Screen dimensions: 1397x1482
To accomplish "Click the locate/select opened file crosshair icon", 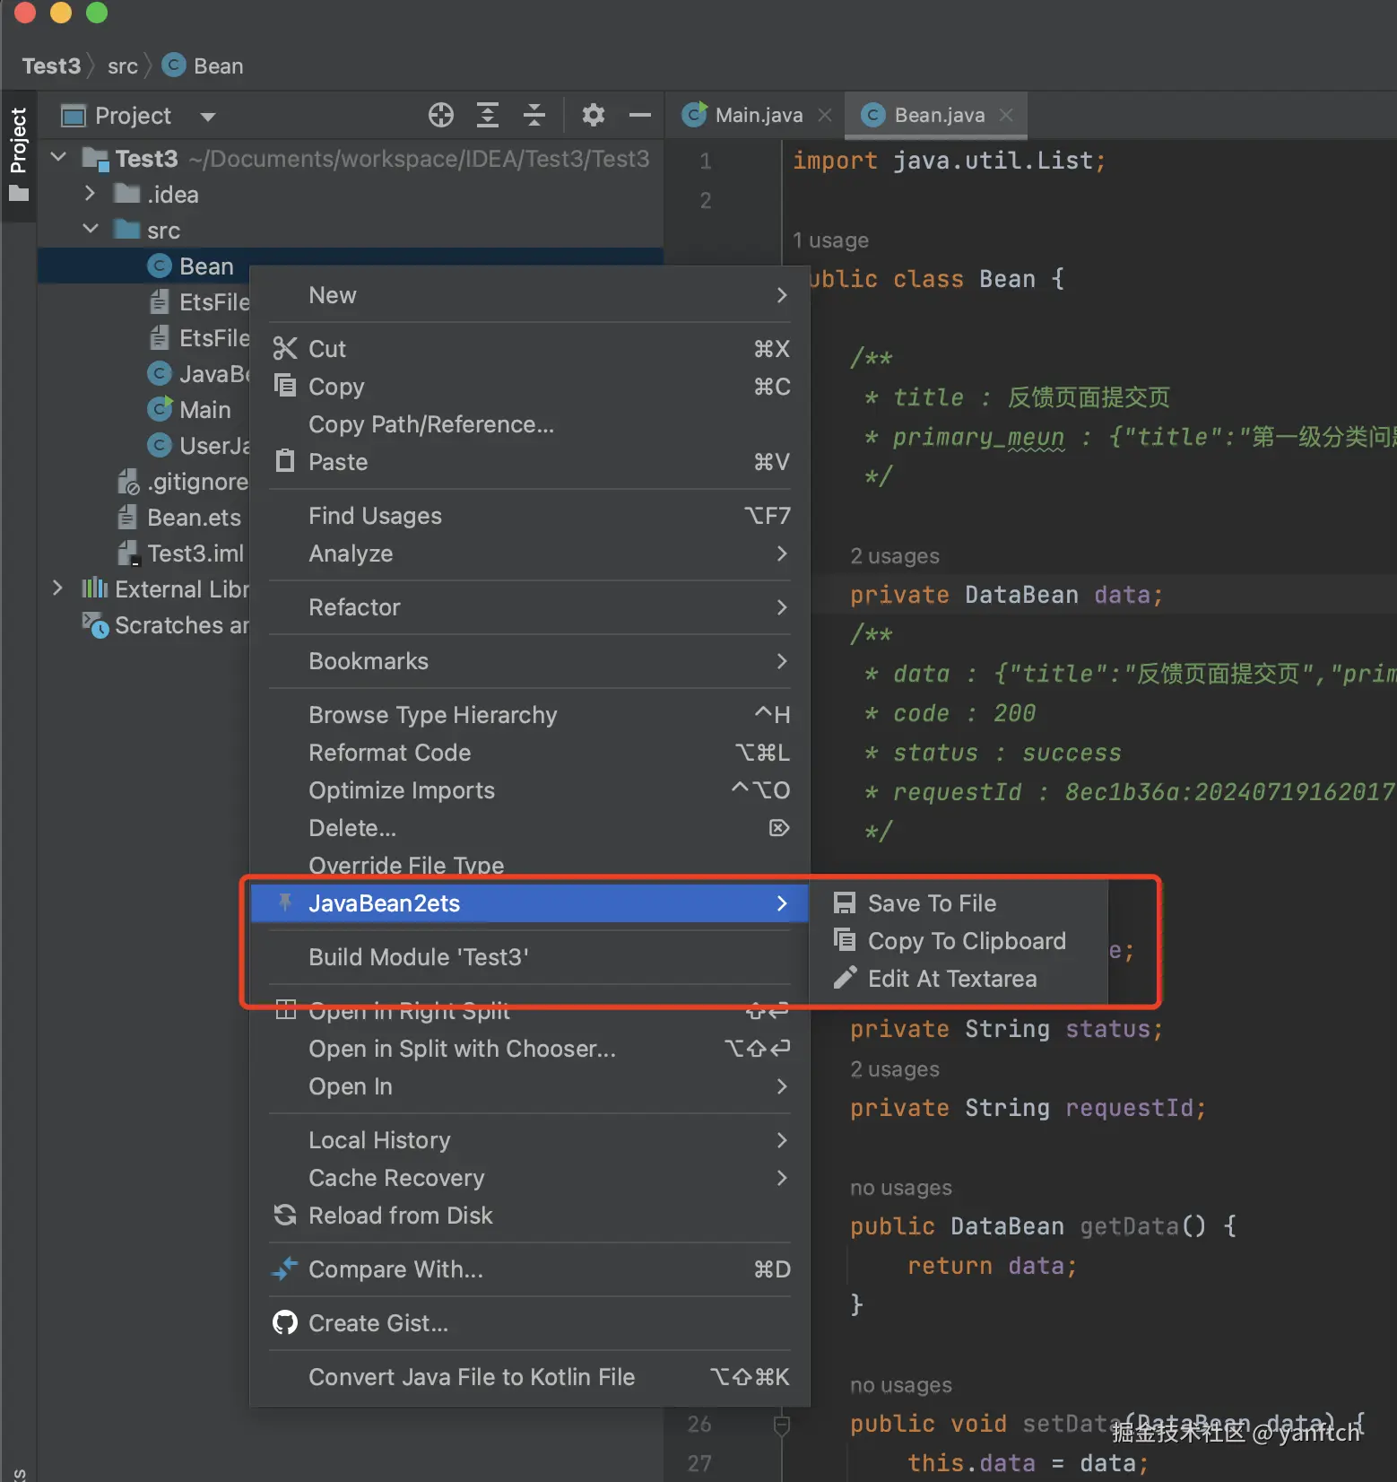I will (x=440, y=115).
